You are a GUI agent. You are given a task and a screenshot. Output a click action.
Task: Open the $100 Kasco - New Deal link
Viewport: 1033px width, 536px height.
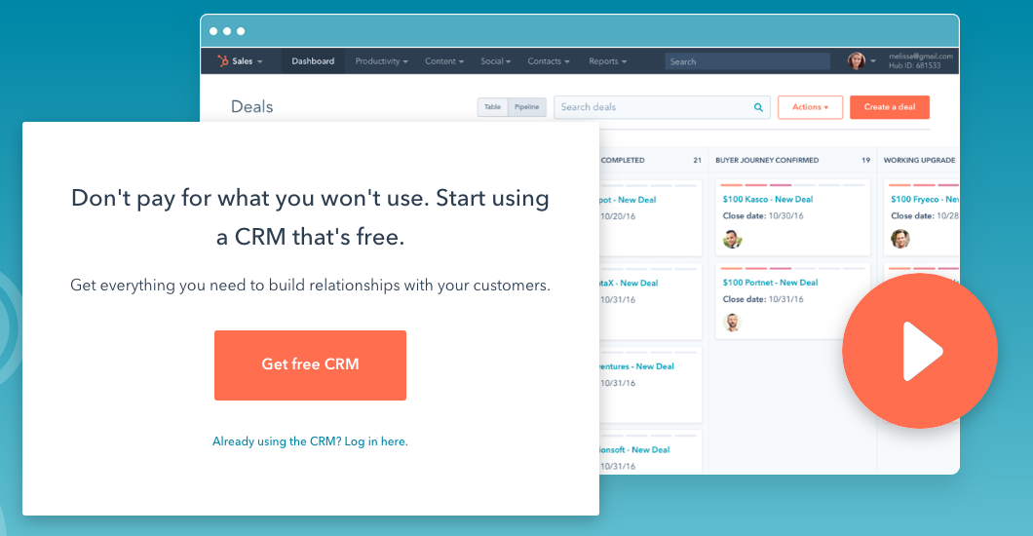pos(768,199)
